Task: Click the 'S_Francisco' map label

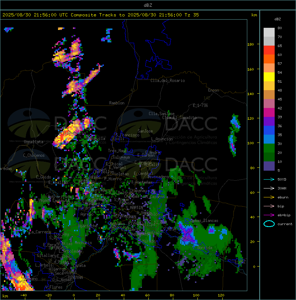Action: click(x=127, y=135)
